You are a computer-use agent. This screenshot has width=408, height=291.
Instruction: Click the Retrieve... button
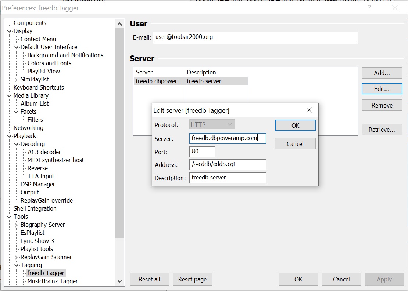[x=382, y=130]
